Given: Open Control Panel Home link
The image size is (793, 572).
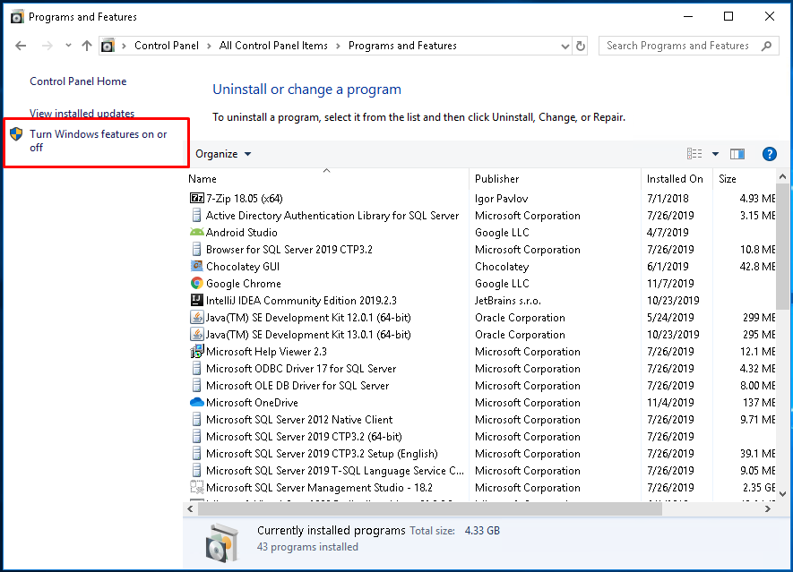Looking at the screenshot, I should click(78, 81).
